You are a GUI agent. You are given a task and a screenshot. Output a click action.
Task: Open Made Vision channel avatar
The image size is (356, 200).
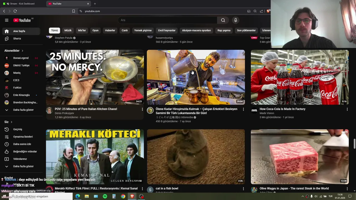[x=254, y=111]
